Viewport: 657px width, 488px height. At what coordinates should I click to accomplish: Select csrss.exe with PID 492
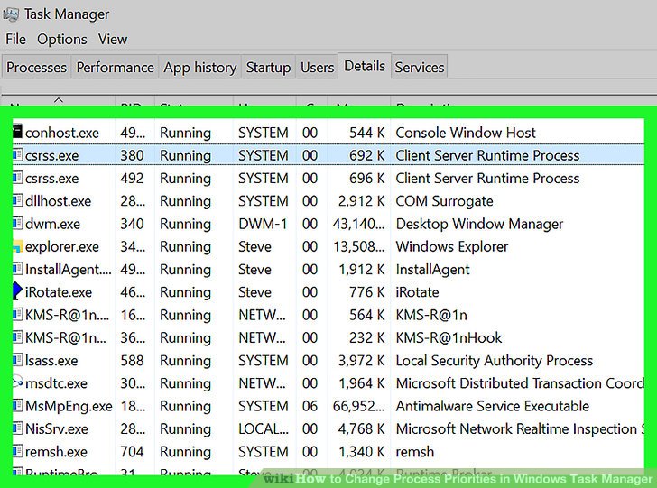click(52, 178)
